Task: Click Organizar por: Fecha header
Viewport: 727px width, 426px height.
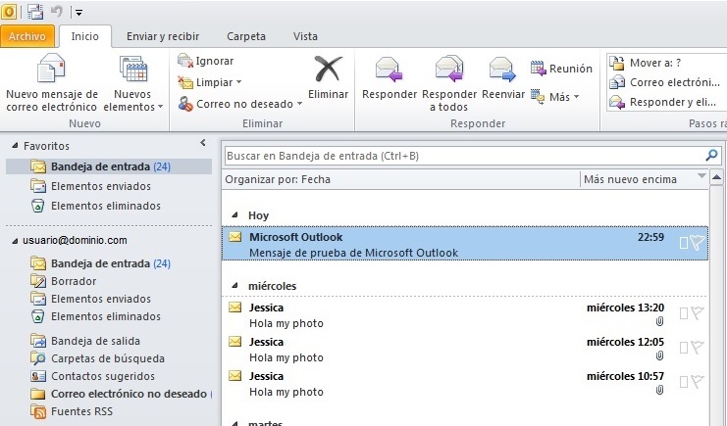Action: [278, 179]
